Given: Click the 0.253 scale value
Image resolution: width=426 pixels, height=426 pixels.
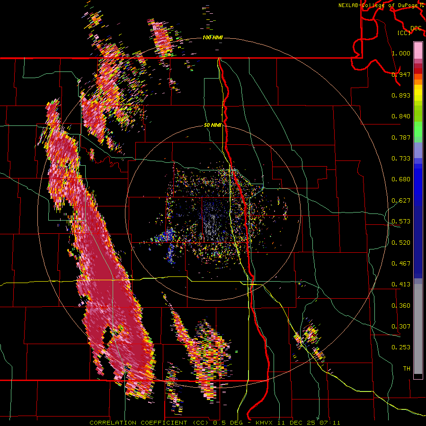Looking at the screenshot, I should pyautogui.click(x=401, y=347).
